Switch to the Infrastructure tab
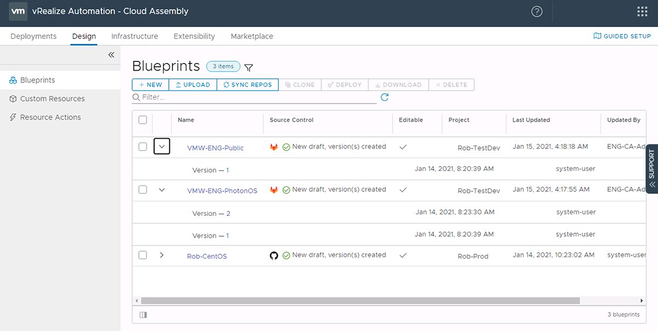Image resolution: width=658 pixels, height=331 pixels. tap(134, 36)
